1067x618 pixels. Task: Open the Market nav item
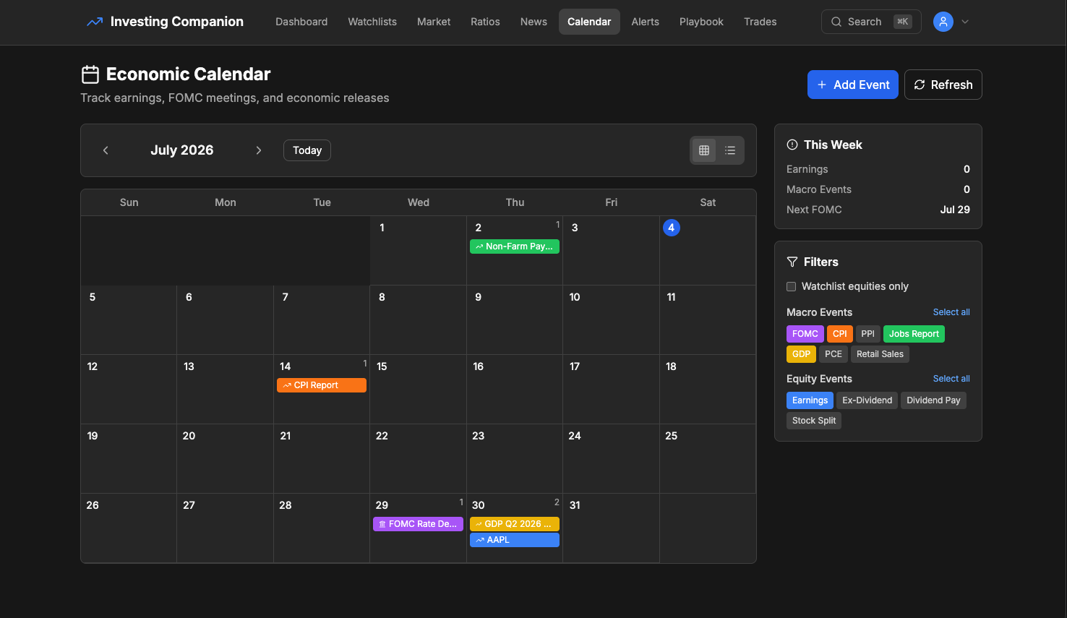pyautogui.click(x=434, y=22)
